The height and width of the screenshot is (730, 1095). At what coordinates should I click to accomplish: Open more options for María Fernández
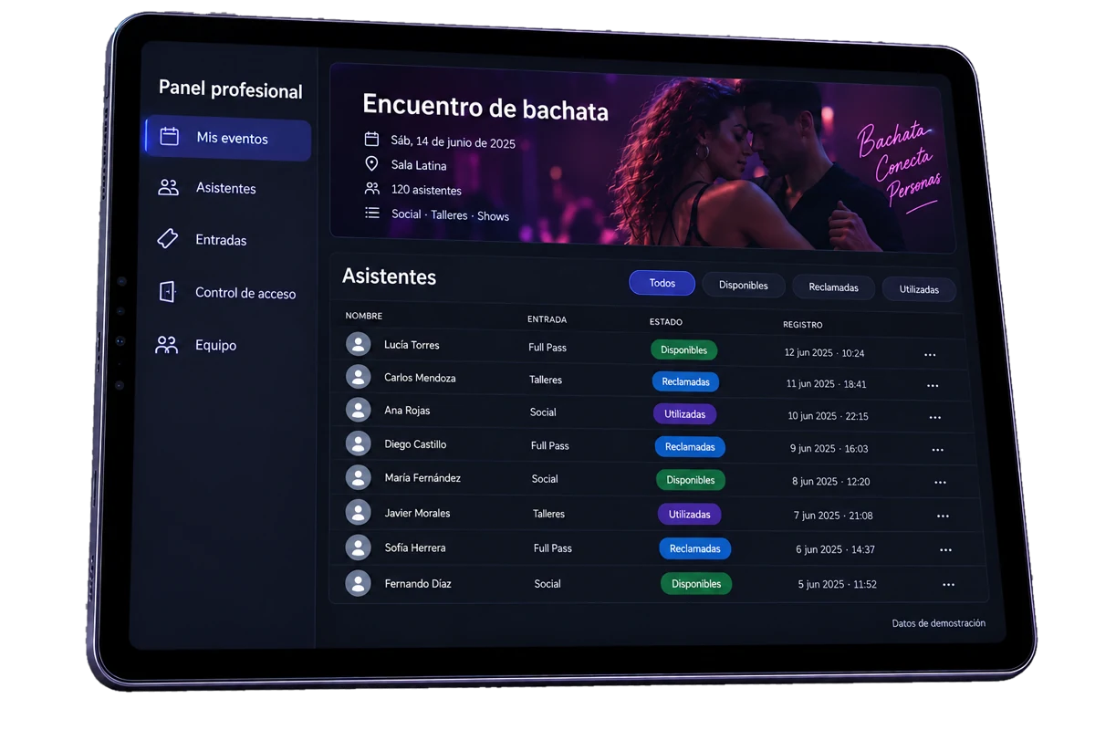(941, 483)
